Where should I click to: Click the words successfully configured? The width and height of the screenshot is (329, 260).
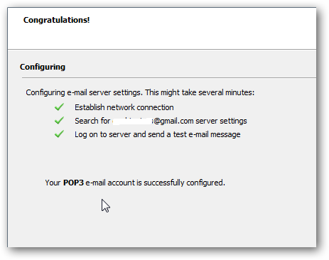click(184, 183)
